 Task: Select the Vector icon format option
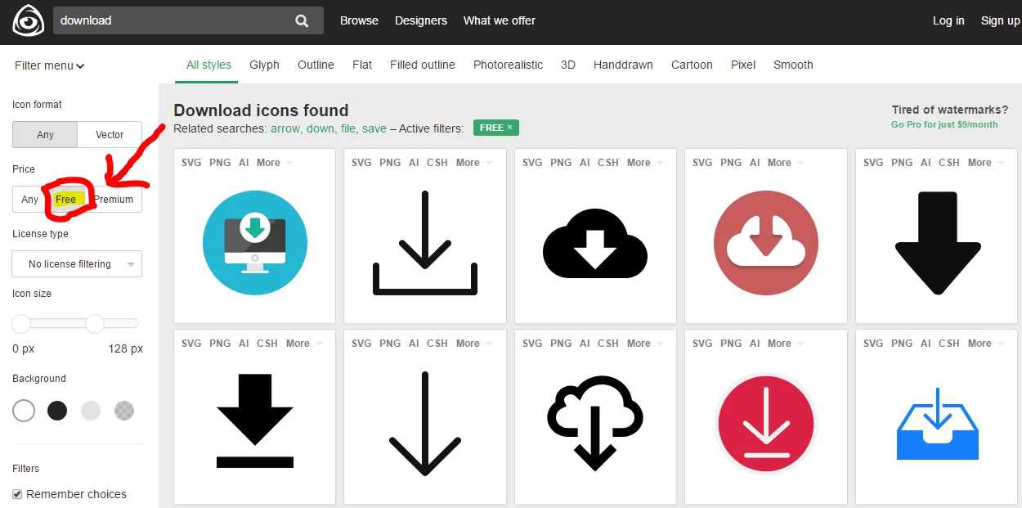pyautogui.click(x=110, y=135)
